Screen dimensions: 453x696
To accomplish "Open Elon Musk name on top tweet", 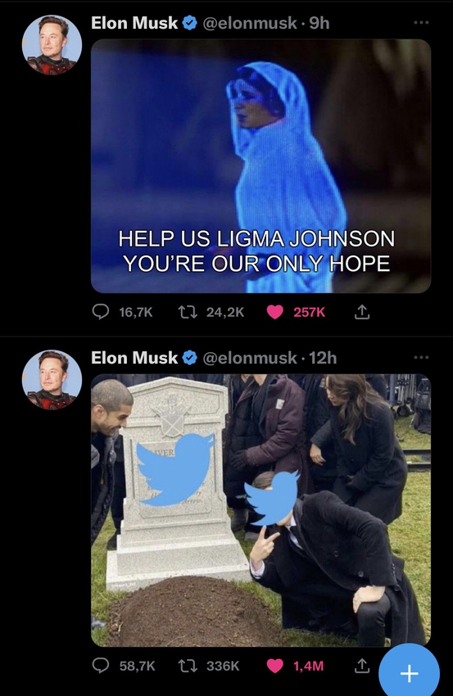I will click(x=134, y=23).
